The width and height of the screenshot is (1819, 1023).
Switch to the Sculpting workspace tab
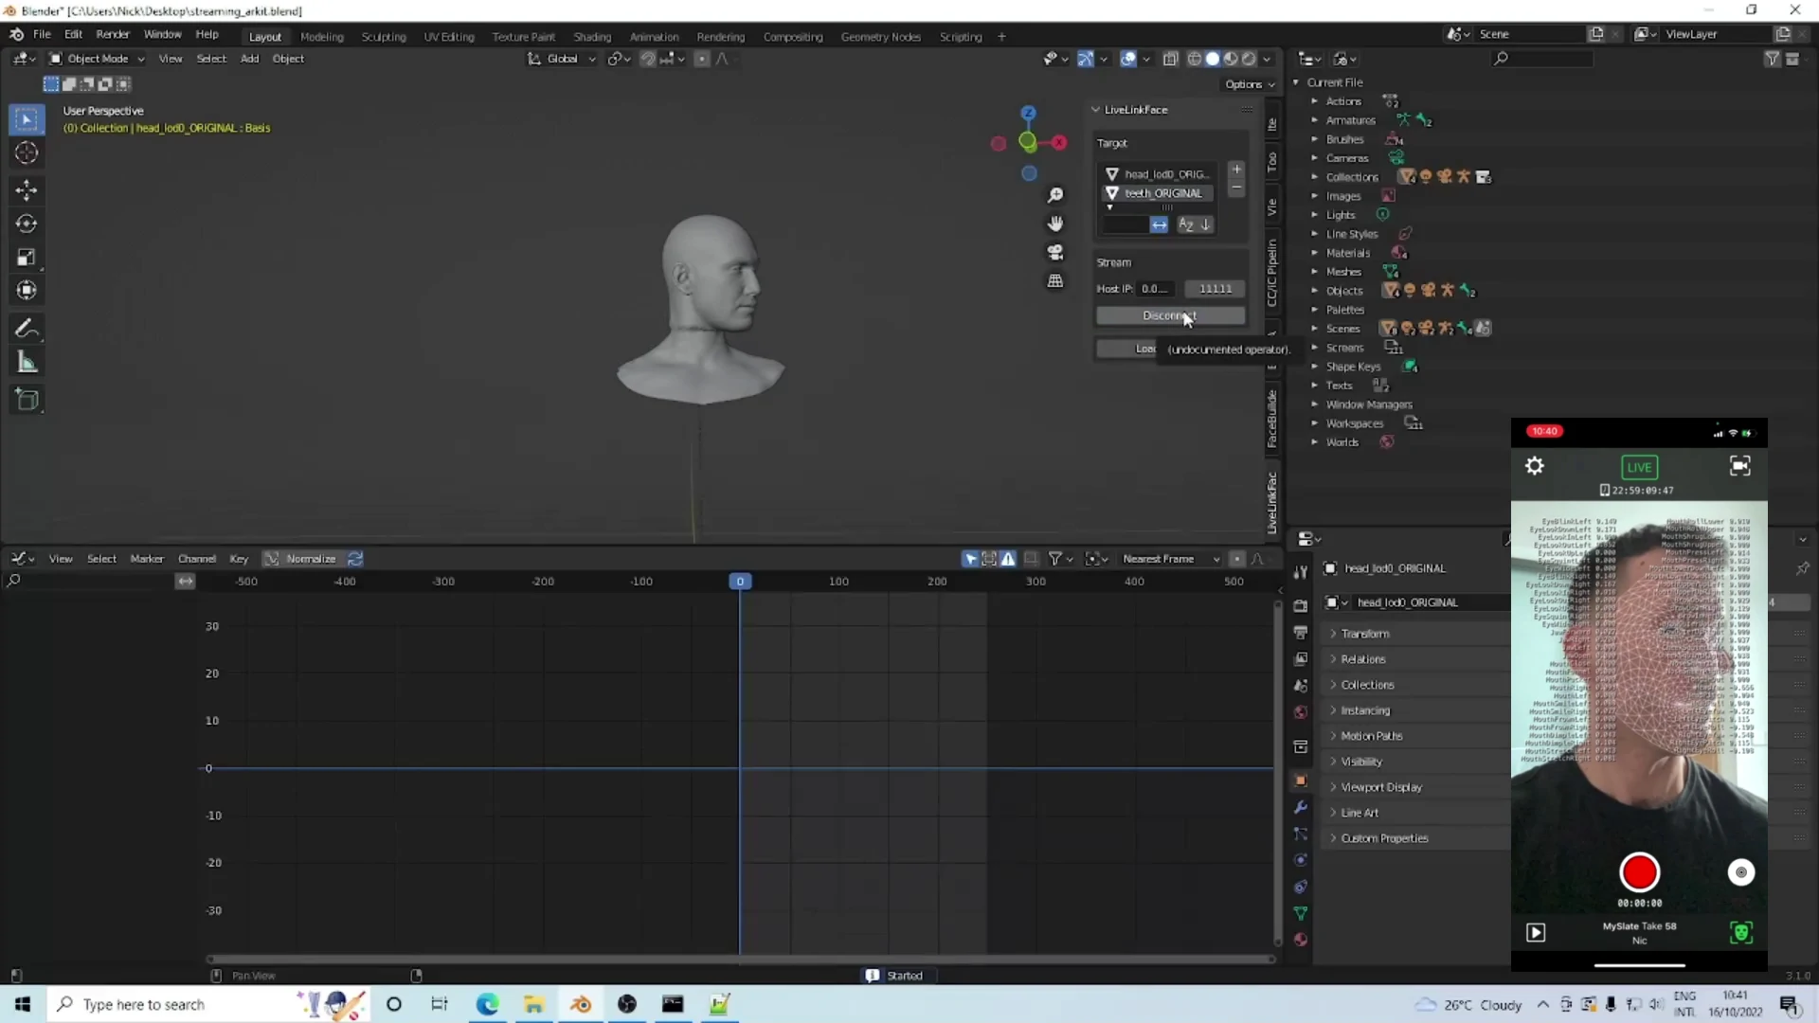click(383, 37)
